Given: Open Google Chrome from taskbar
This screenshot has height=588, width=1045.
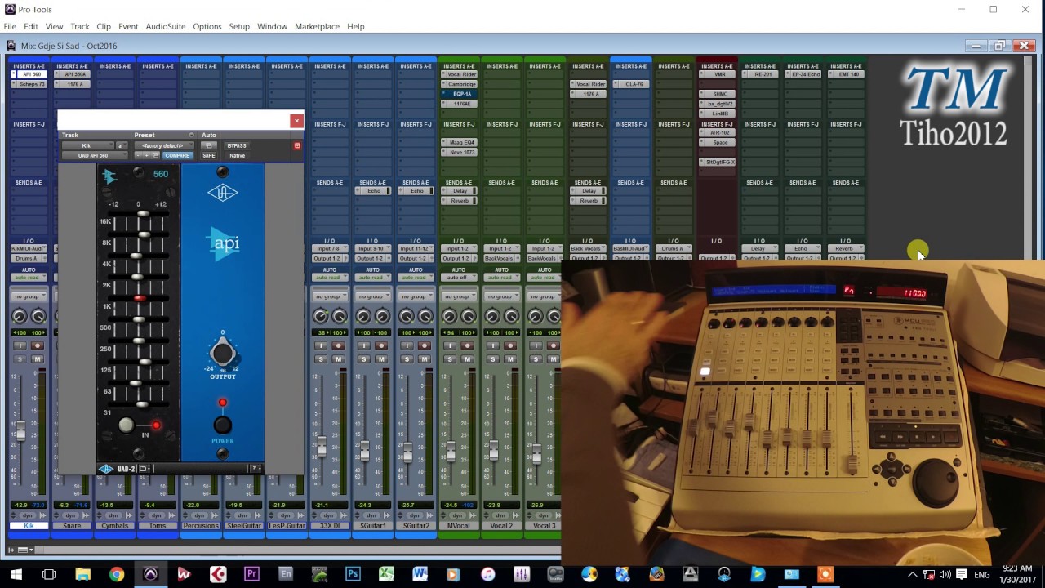Looking at the screenshot, I should [x=117, y=575].
